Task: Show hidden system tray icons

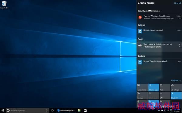Action: 159,111
